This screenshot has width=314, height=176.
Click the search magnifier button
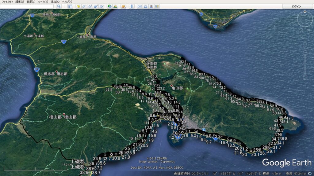(x=59, y=6)
